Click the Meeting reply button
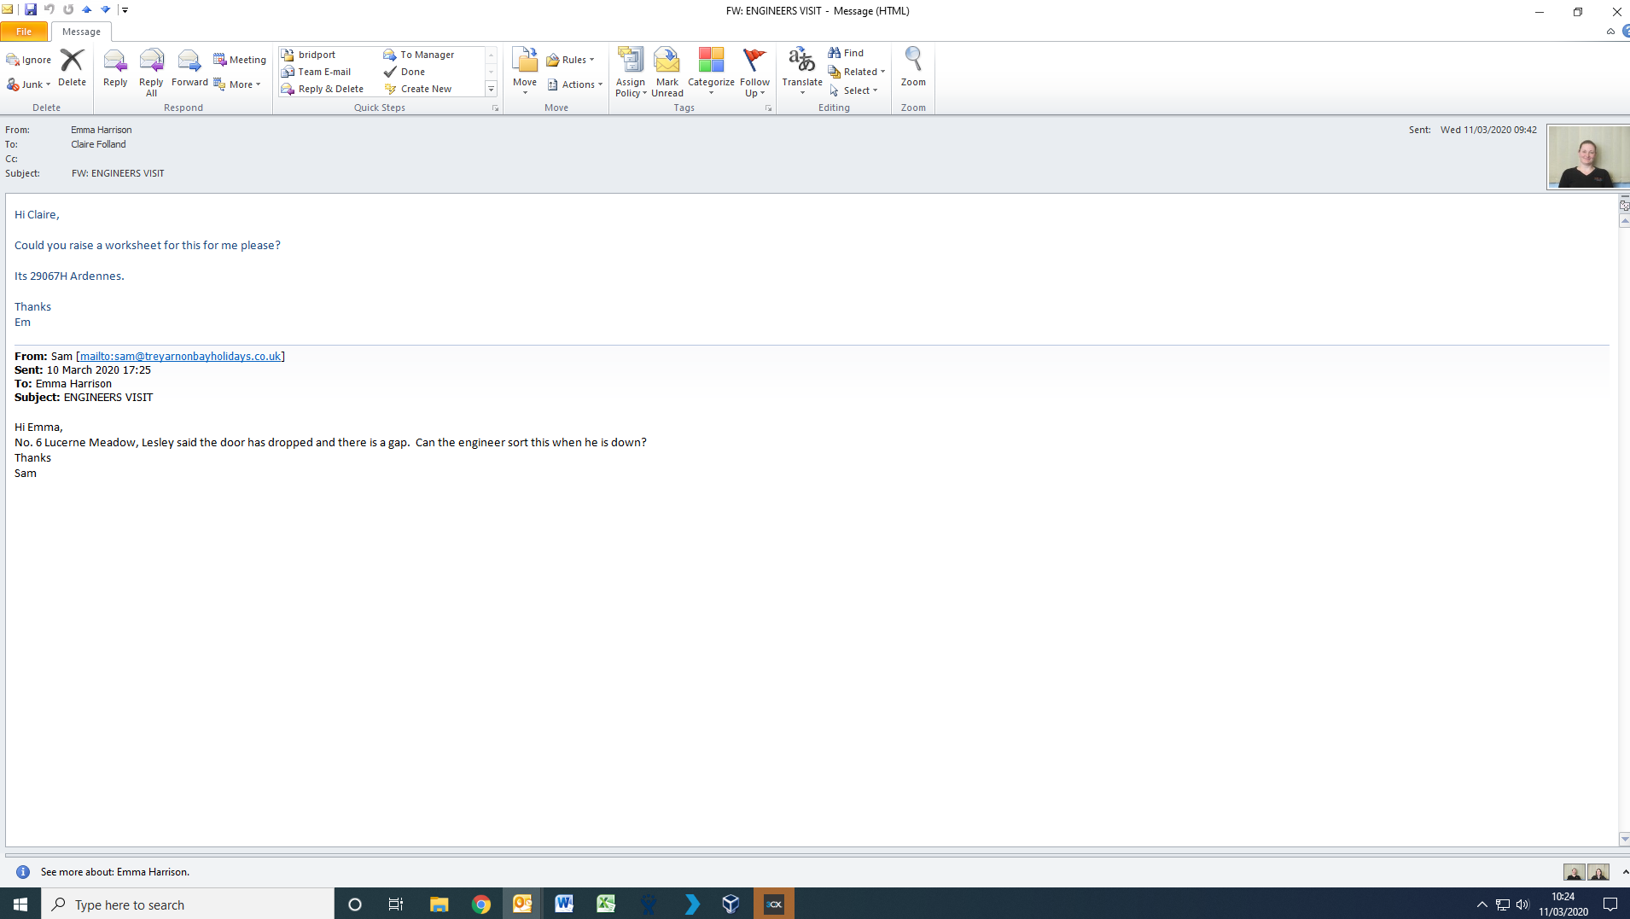This screenshot has height=919, width=1630. (240, 60)
